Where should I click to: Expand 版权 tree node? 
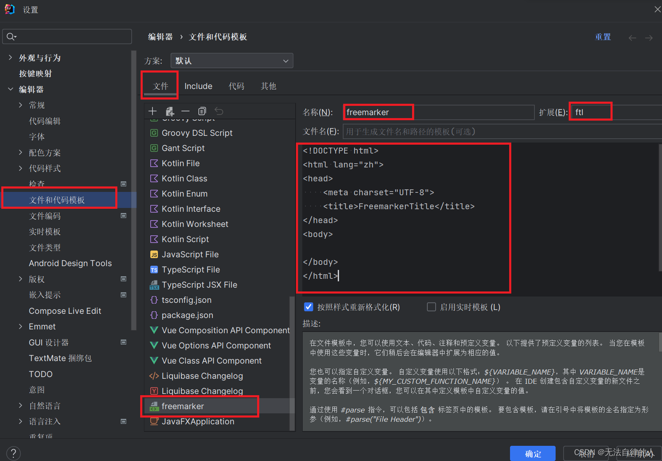21,279
